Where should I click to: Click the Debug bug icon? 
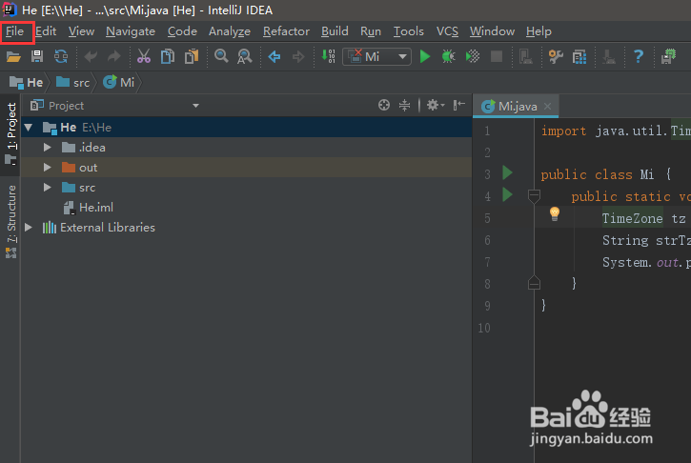pyautogui.click(x=449, y=56)
